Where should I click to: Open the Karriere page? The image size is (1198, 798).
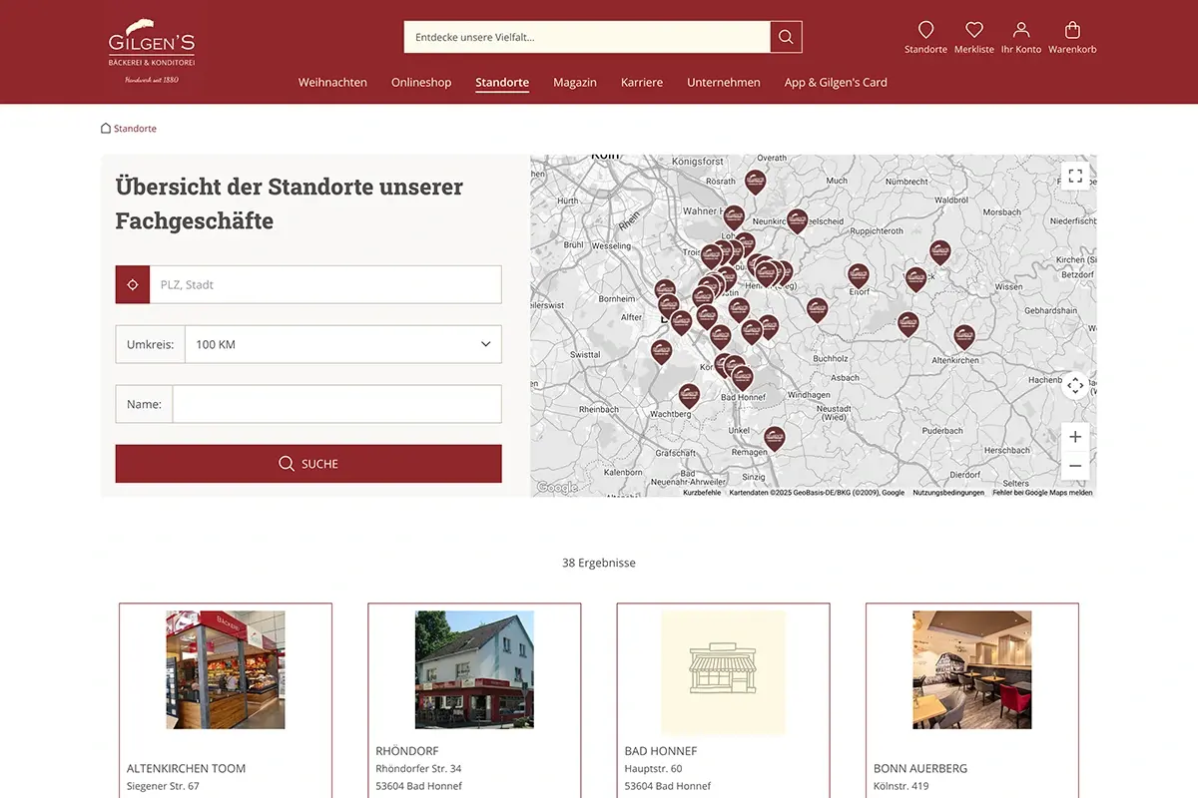(642, 82)
